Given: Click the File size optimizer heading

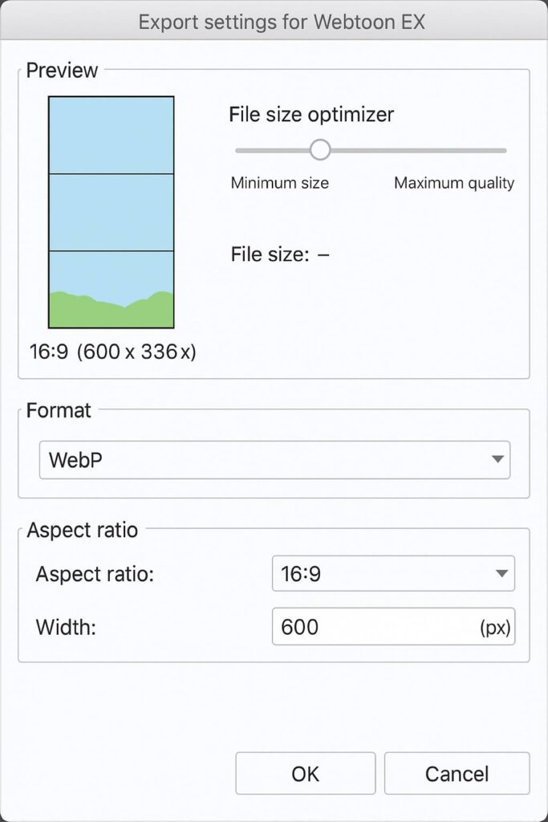Looking at the screenshot, I should click(x=311, y=115).
